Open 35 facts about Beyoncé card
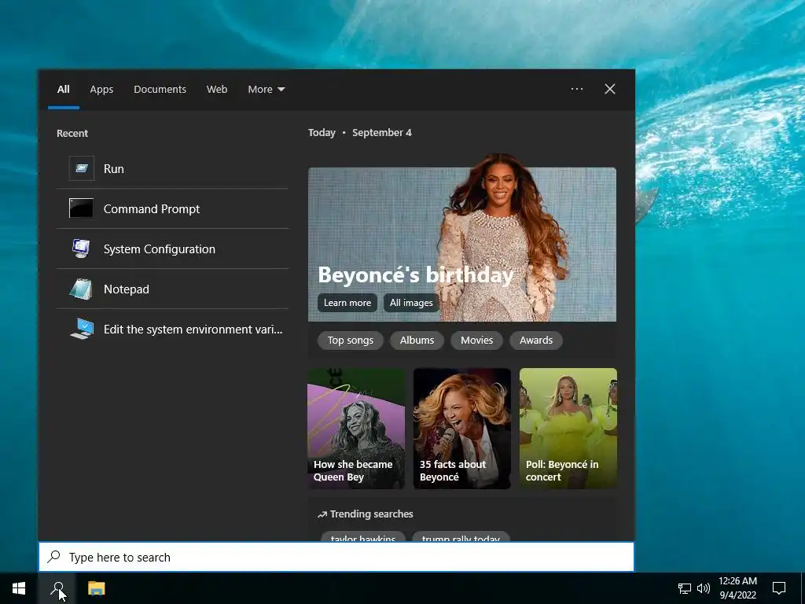Image resolution: width=805 pixels, height=604 pixels. 462,429
